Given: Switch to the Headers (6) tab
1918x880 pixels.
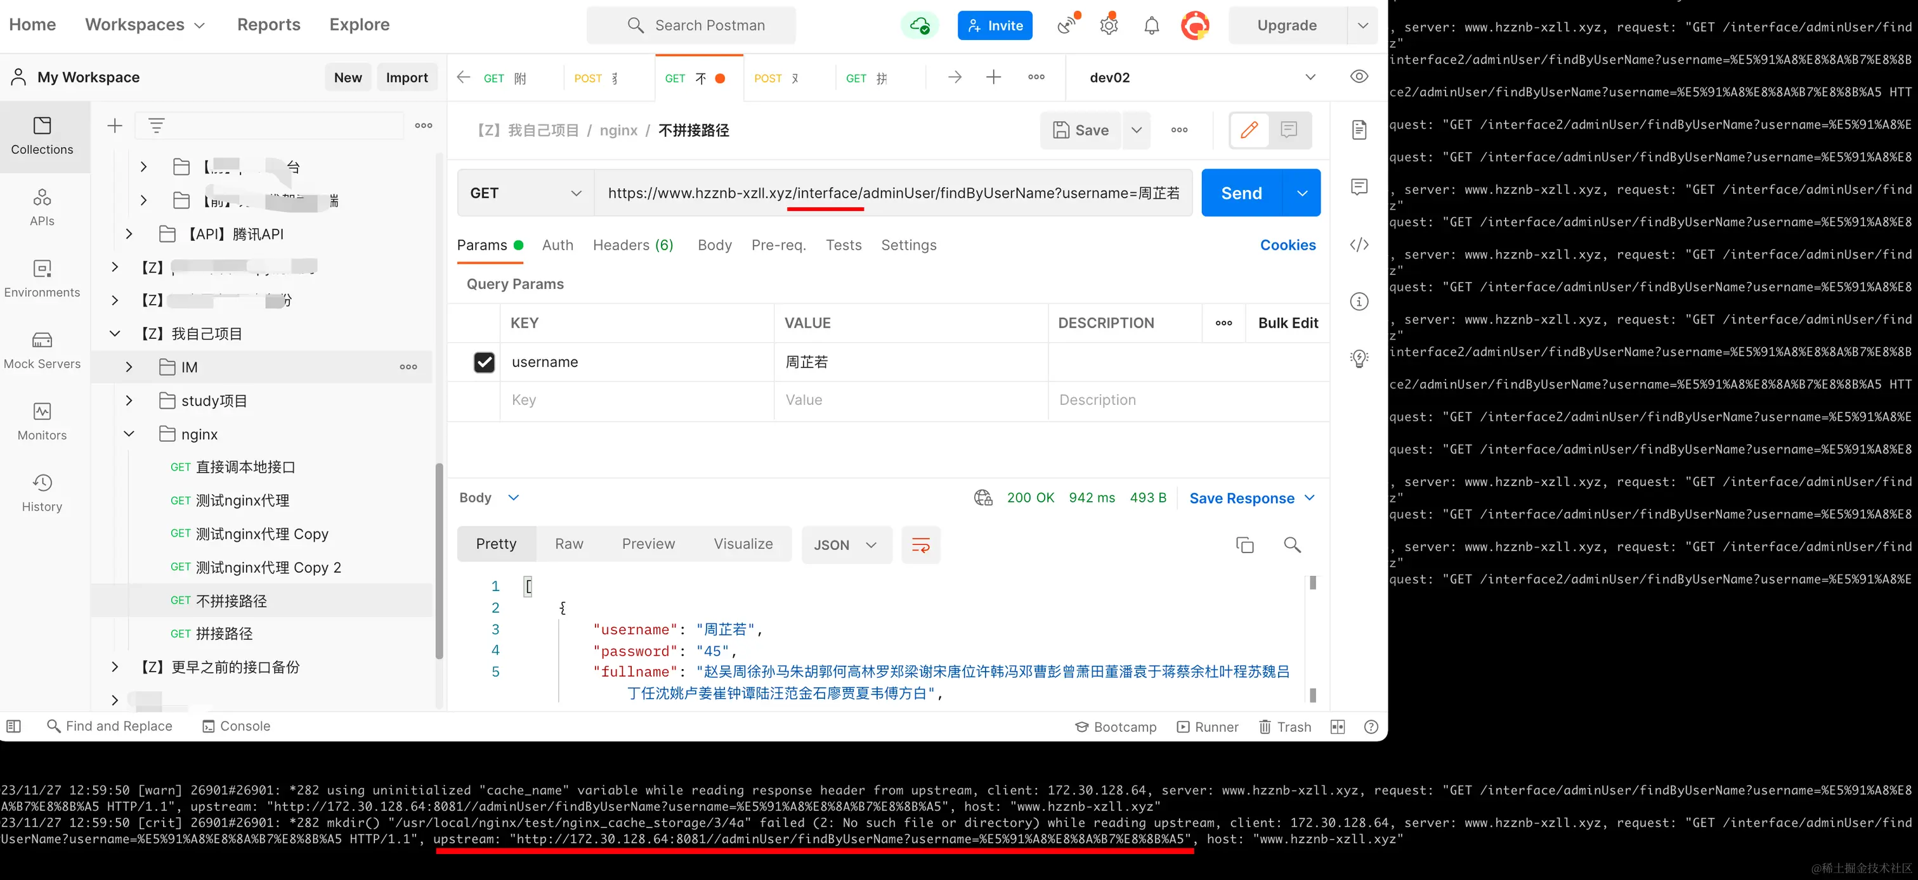Looking at the screenshot, I should [633, 245].
